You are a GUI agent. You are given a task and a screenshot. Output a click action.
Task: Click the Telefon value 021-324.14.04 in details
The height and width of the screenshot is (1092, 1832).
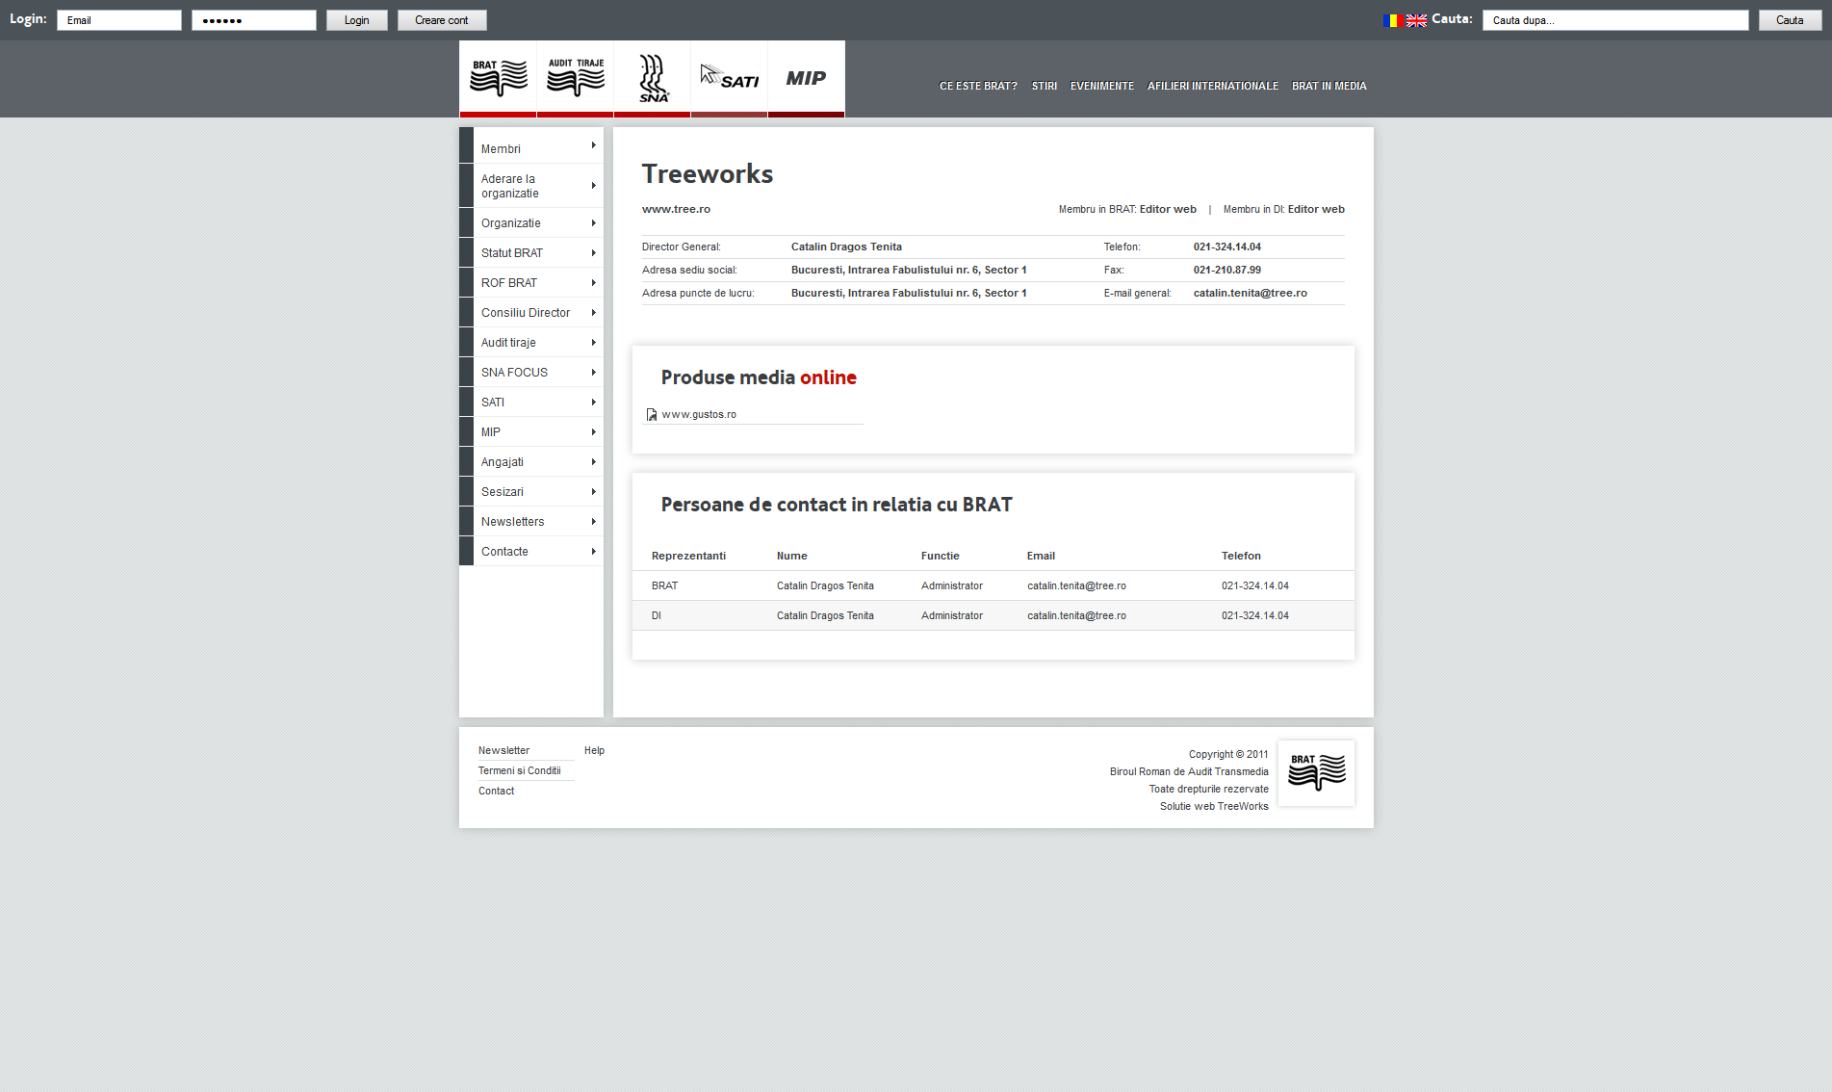pyautogui.click(x=1226, y=247)
